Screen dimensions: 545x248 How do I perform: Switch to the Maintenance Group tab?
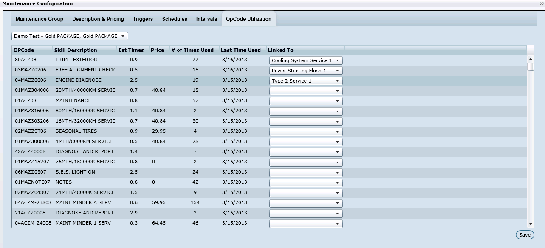pyautogui.click(x=40, y=19)
